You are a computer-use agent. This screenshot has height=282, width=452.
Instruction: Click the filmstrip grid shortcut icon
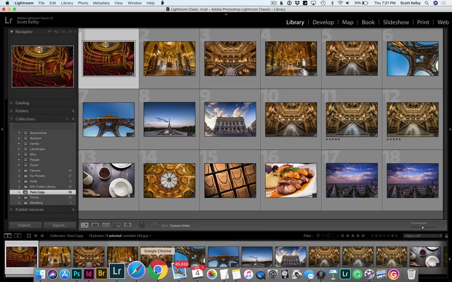click(29, 236)
